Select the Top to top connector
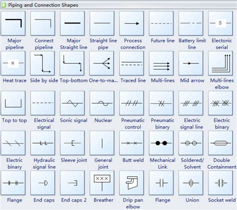 (x=13, y=103)
